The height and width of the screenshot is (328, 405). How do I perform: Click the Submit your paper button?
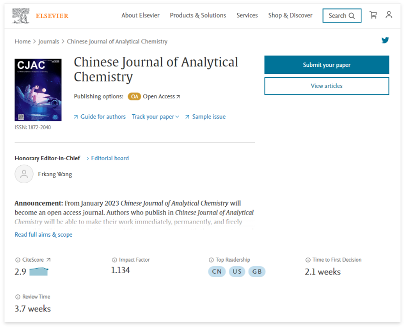pyautogui.click(x=326, y=65)
